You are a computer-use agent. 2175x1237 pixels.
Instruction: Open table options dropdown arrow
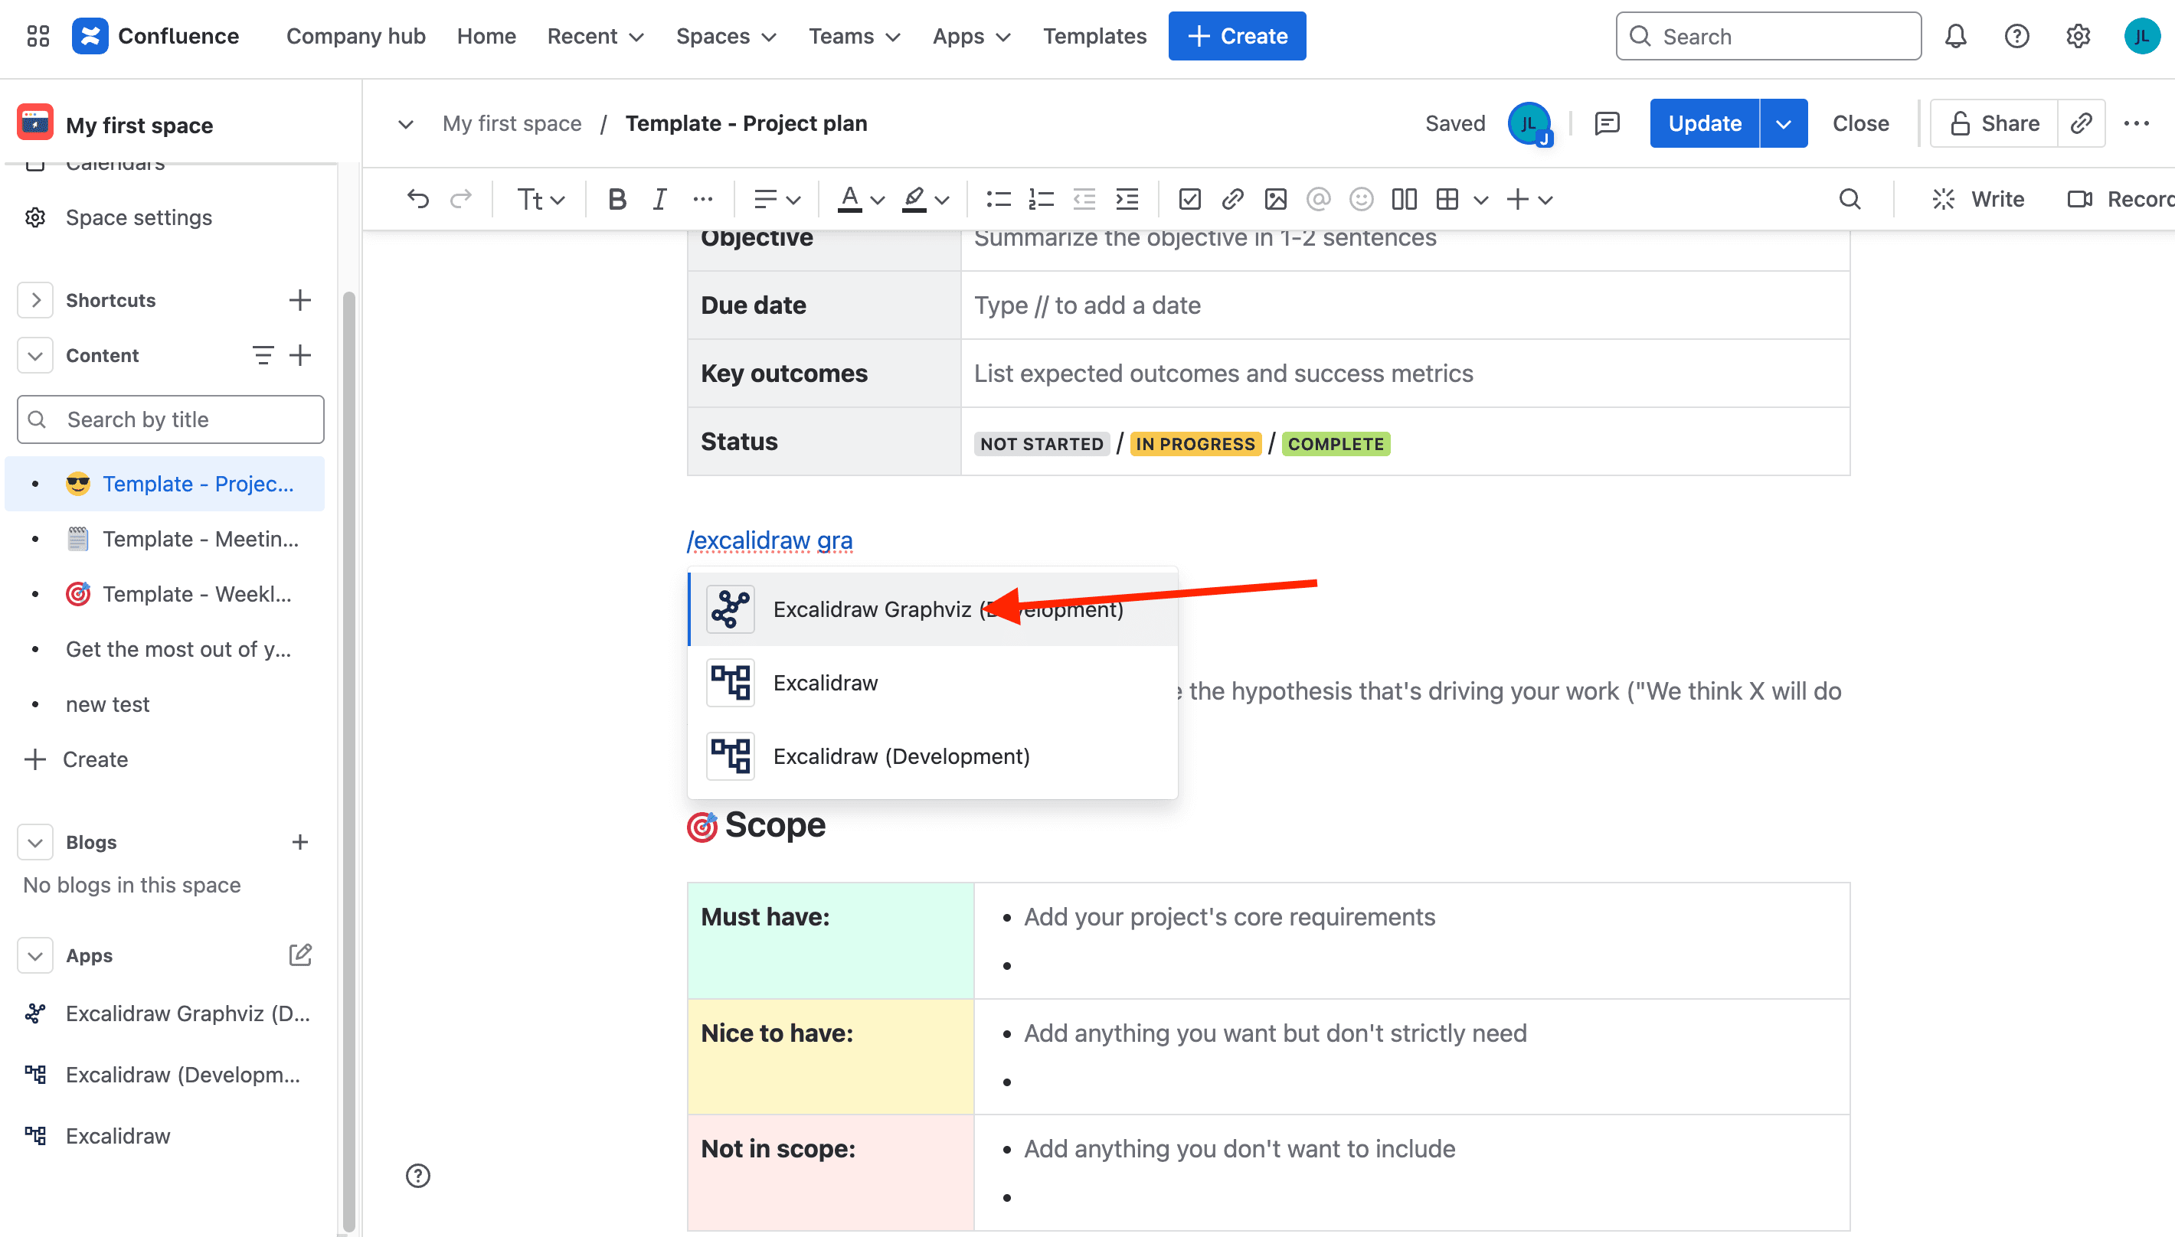(x=1480, y=200)
